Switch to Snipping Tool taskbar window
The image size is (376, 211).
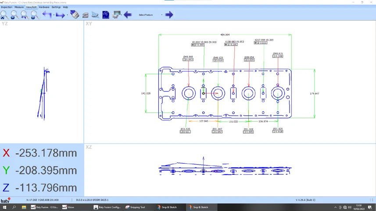(136, 207)
